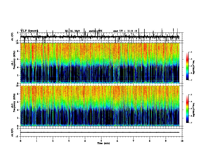This screenshot has width=205, height=158.
Task: Click the "8" kHz tick on ch.1 frequency axis
Action: 18,51
